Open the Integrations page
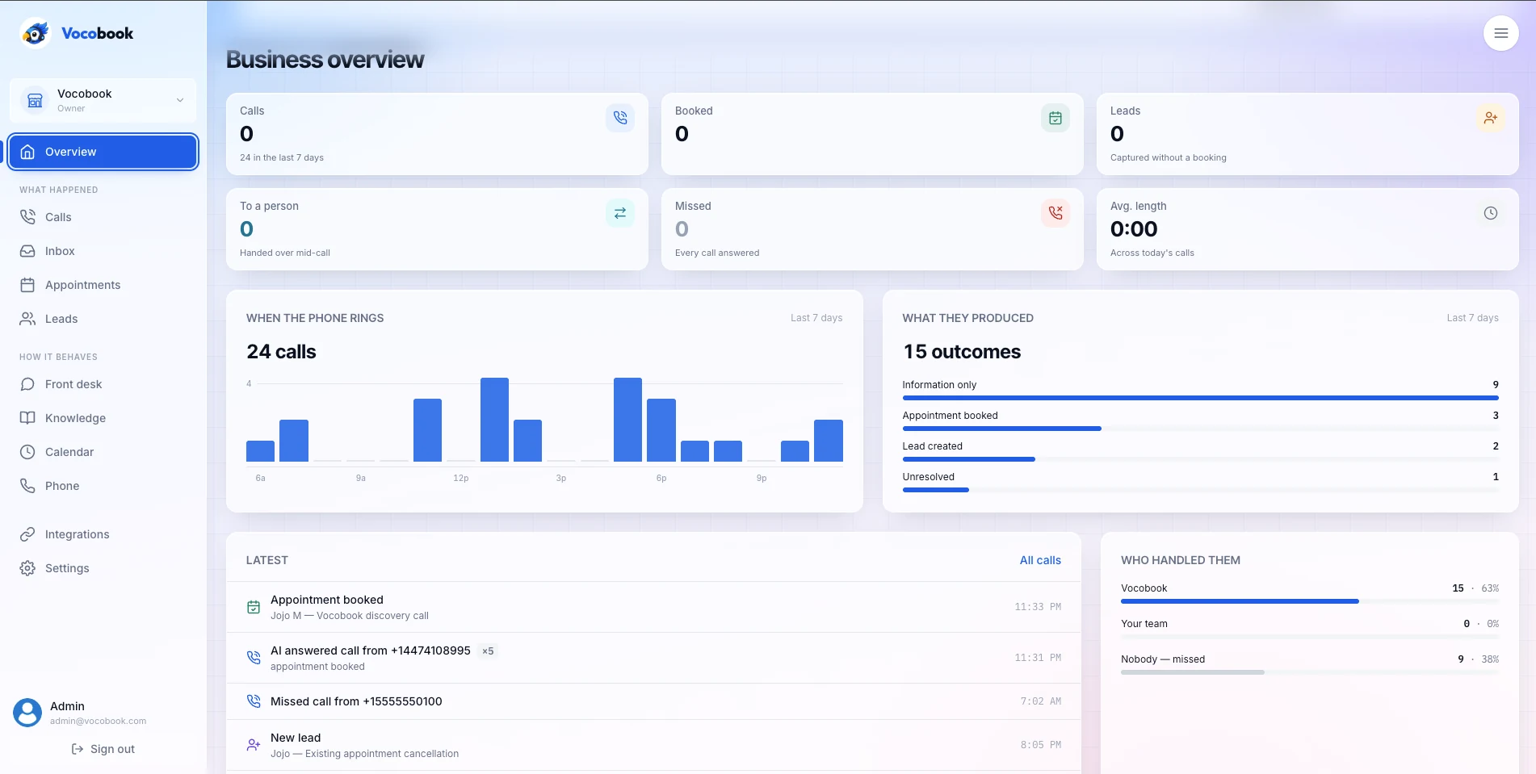Image resolution: width=1536 pixels, height=774 pixels. (103, 534)
